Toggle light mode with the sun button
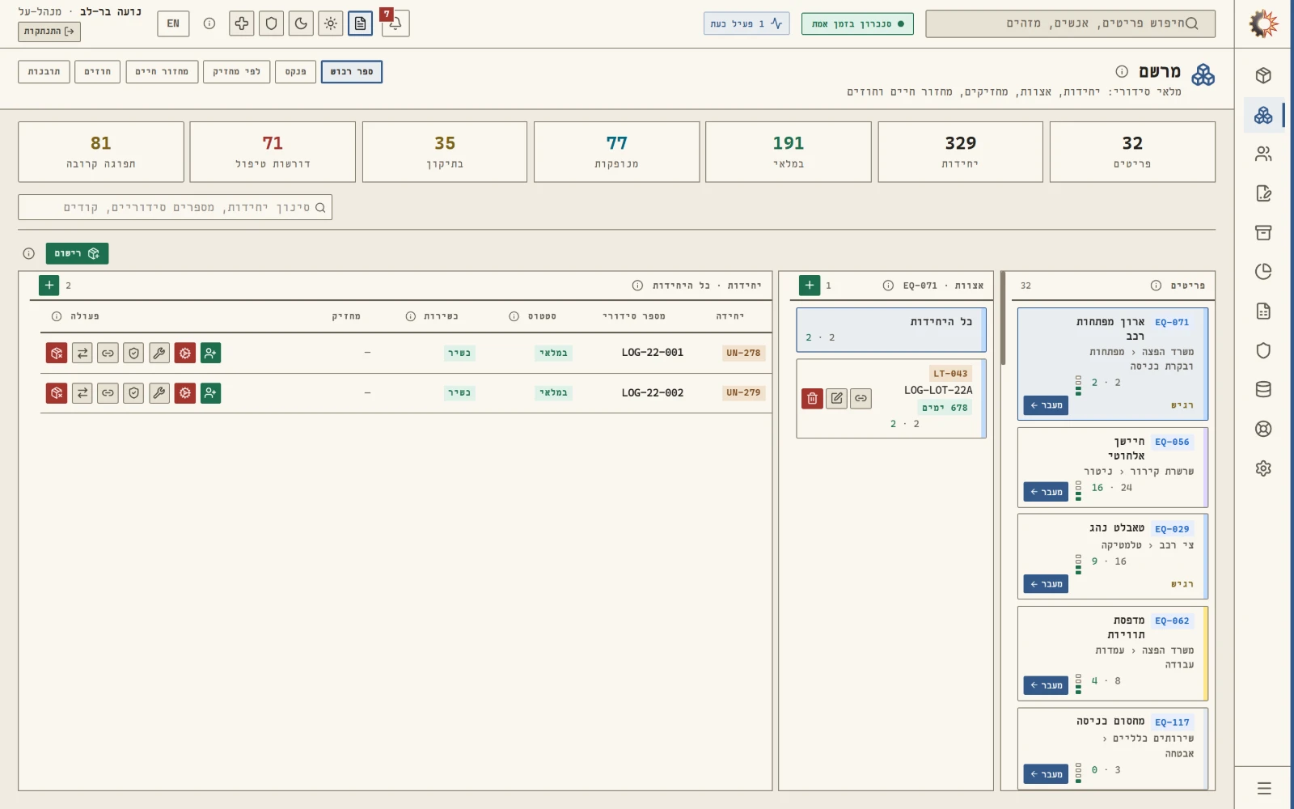This screenshot has width=1294, height=809. [x=331, y=23]
